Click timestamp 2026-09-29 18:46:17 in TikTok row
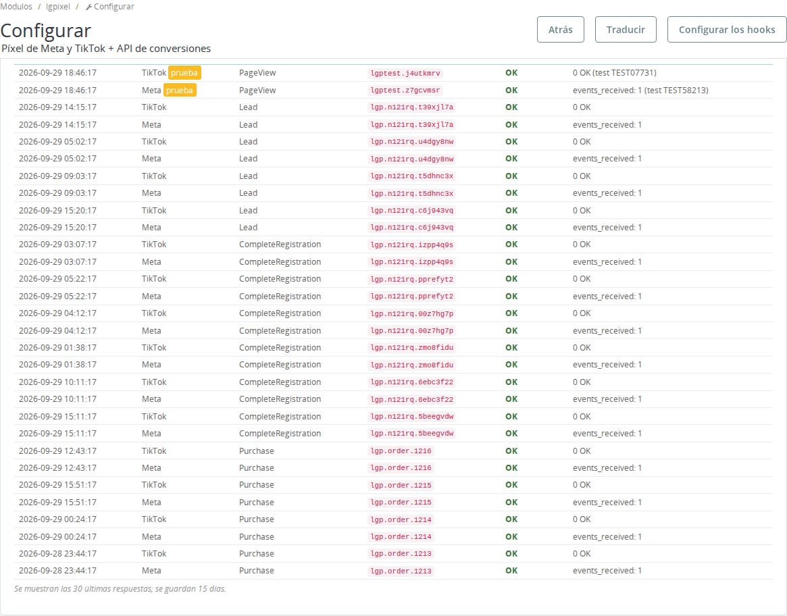The width and height of the screenshot is (787, 616). click(x=57, y=73)
